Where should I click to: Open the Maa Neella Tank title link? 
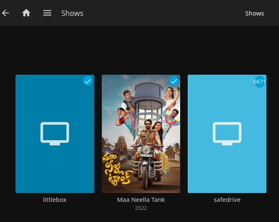(141, 200)
